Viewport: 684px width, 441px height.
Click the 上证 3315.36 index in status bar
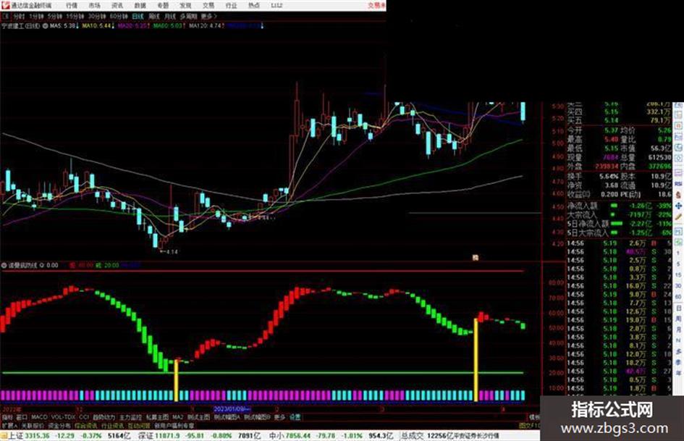(29, 436)
